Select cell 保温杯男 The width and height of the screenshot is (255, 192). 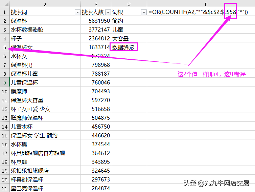coord(45,65)
